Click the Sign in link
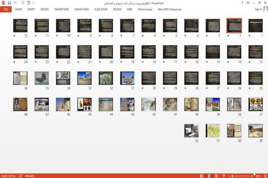 click(x=258, y=9)
